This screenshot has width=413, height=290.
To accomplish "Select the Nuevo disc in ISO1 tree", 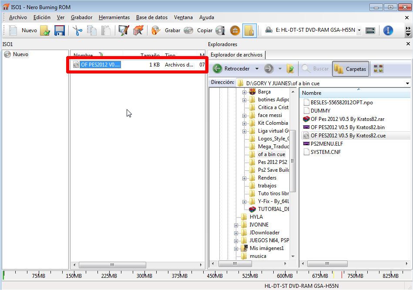I will [x=17, y=54].
